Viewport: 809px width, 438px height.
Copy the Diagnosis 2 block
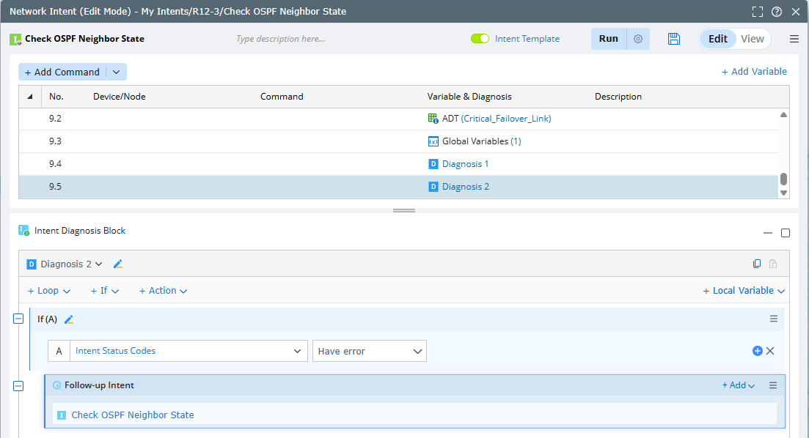757,264
